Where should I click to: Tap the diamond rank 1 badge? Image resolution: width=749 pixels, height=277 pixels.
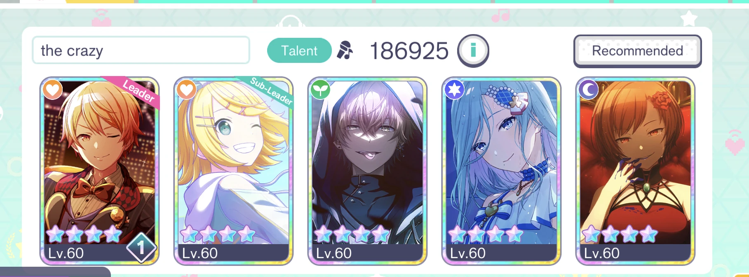[141, 247]
